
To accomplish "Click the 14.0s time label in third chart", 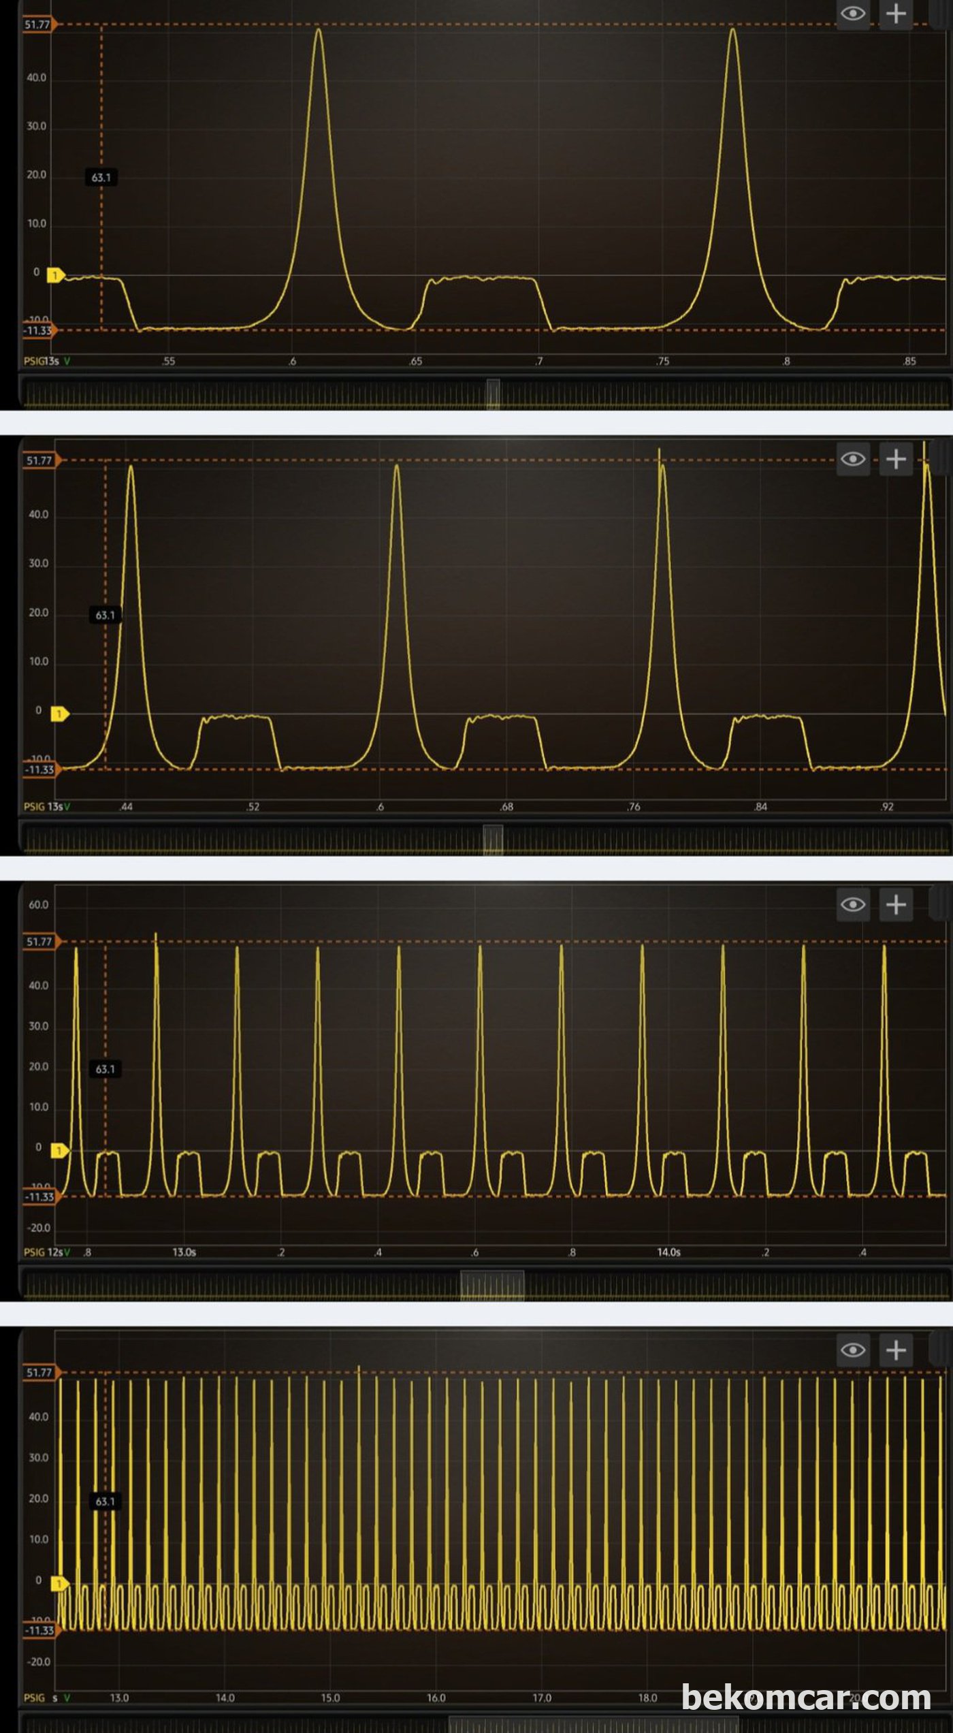I will 668,1252.
